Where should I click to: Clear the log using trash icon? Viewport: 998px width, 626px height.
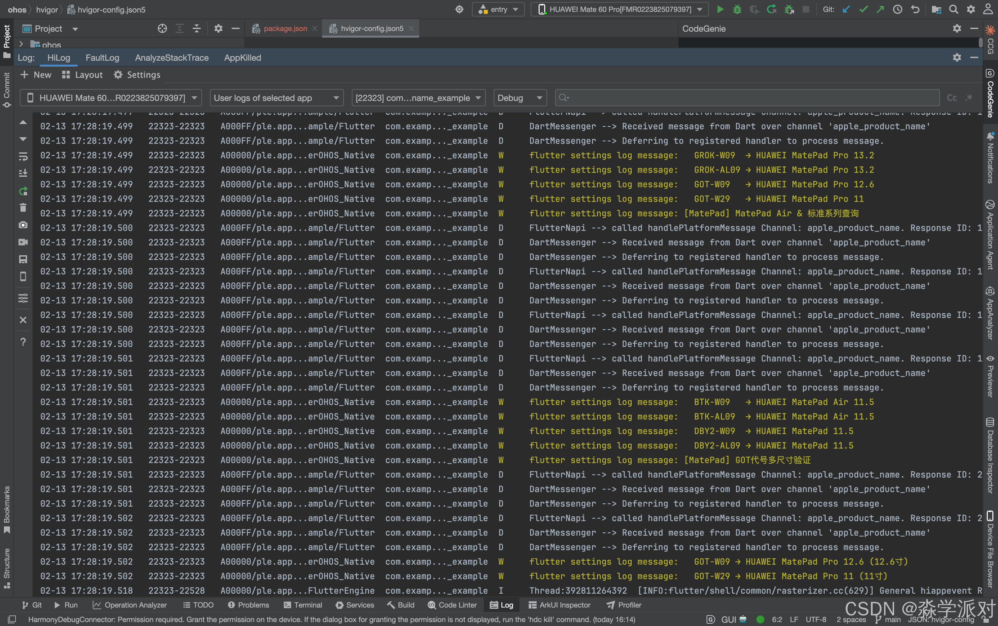click(23, 207)
